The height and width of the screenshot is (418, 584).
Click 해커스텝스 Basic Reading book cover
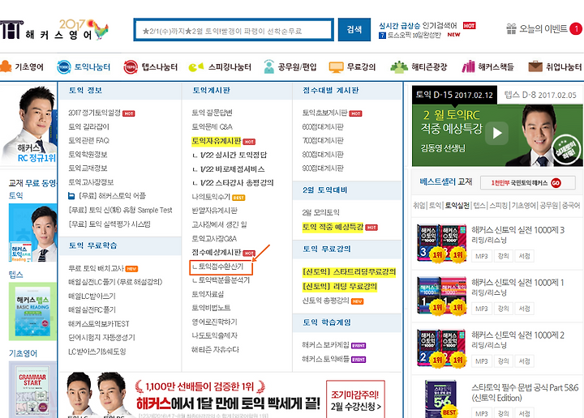click(x=32, y=312)
